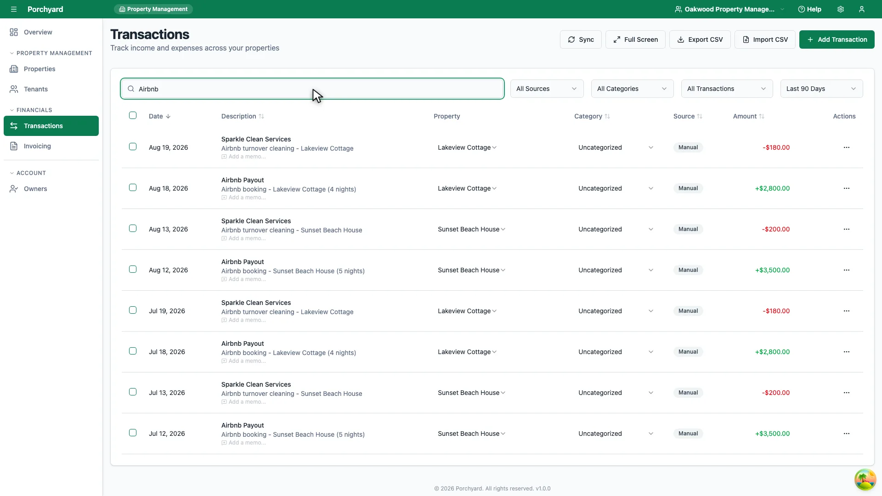
Task: Open actions menu for Aug 19 Sparkle Clean
Action: click(847, 147)
